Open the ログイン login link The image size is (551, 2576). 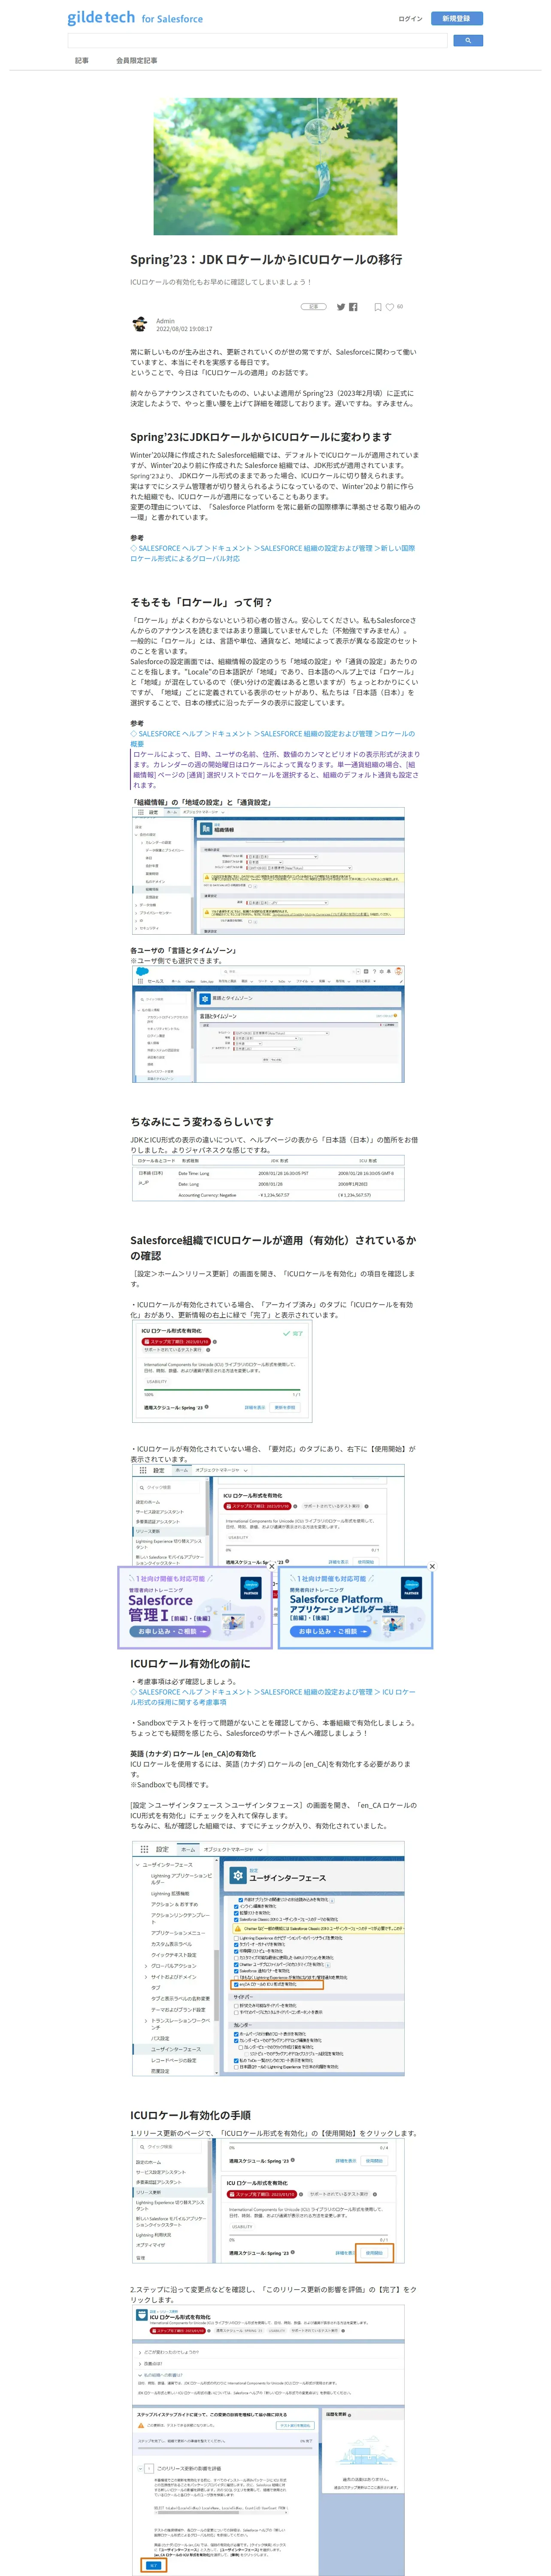[410, 18]
